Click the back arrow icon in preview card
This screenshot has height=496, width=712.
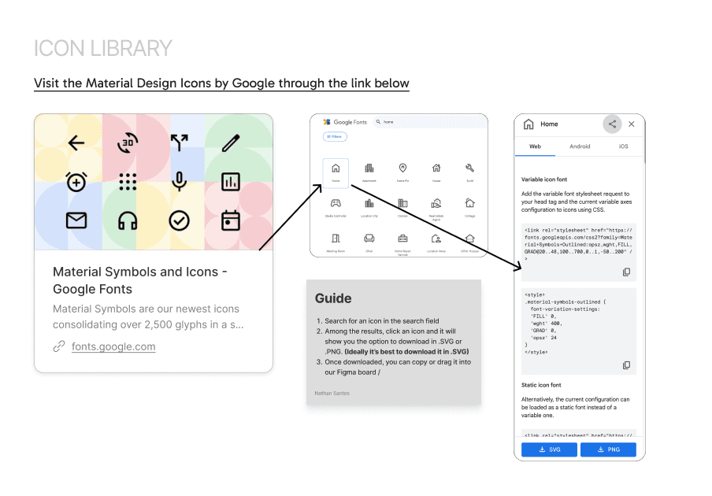click(76, 143)
